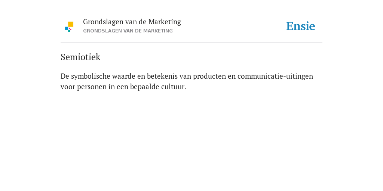This screenshot has height=191, width=383.
Task: Click the word 'personen' in the second line
Action: 92,87
